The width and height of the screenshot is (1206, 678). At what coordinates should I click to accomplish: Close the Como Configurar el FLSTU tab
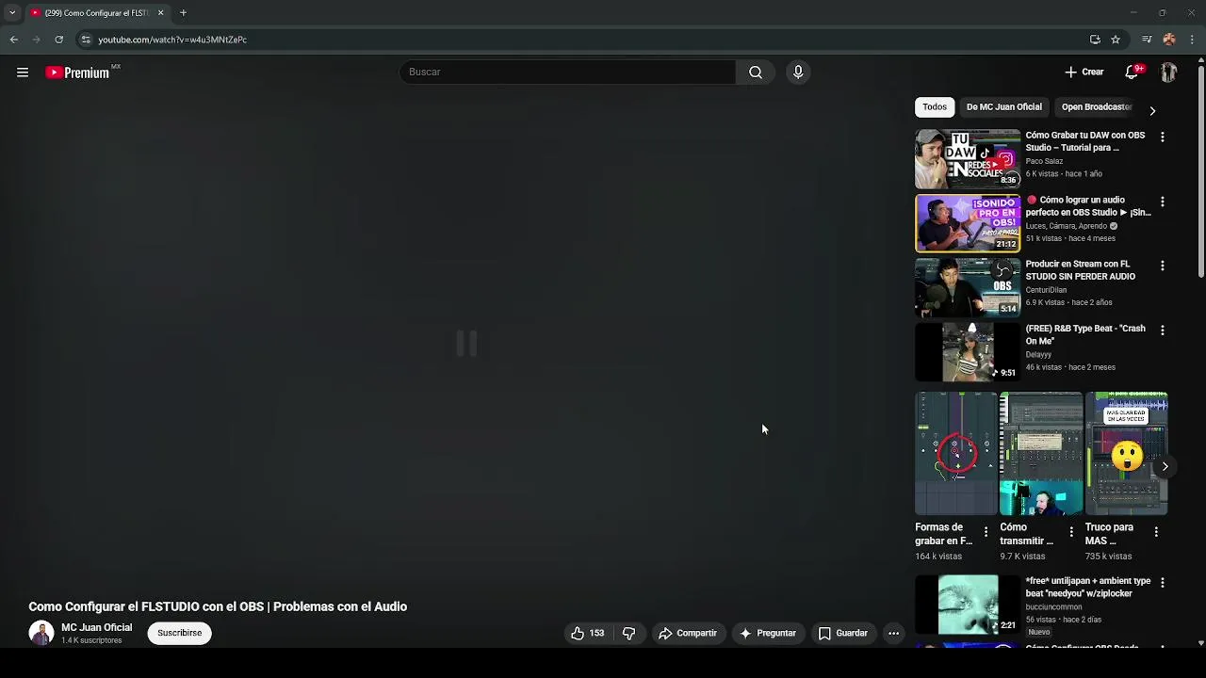click(x=160, y=13)
